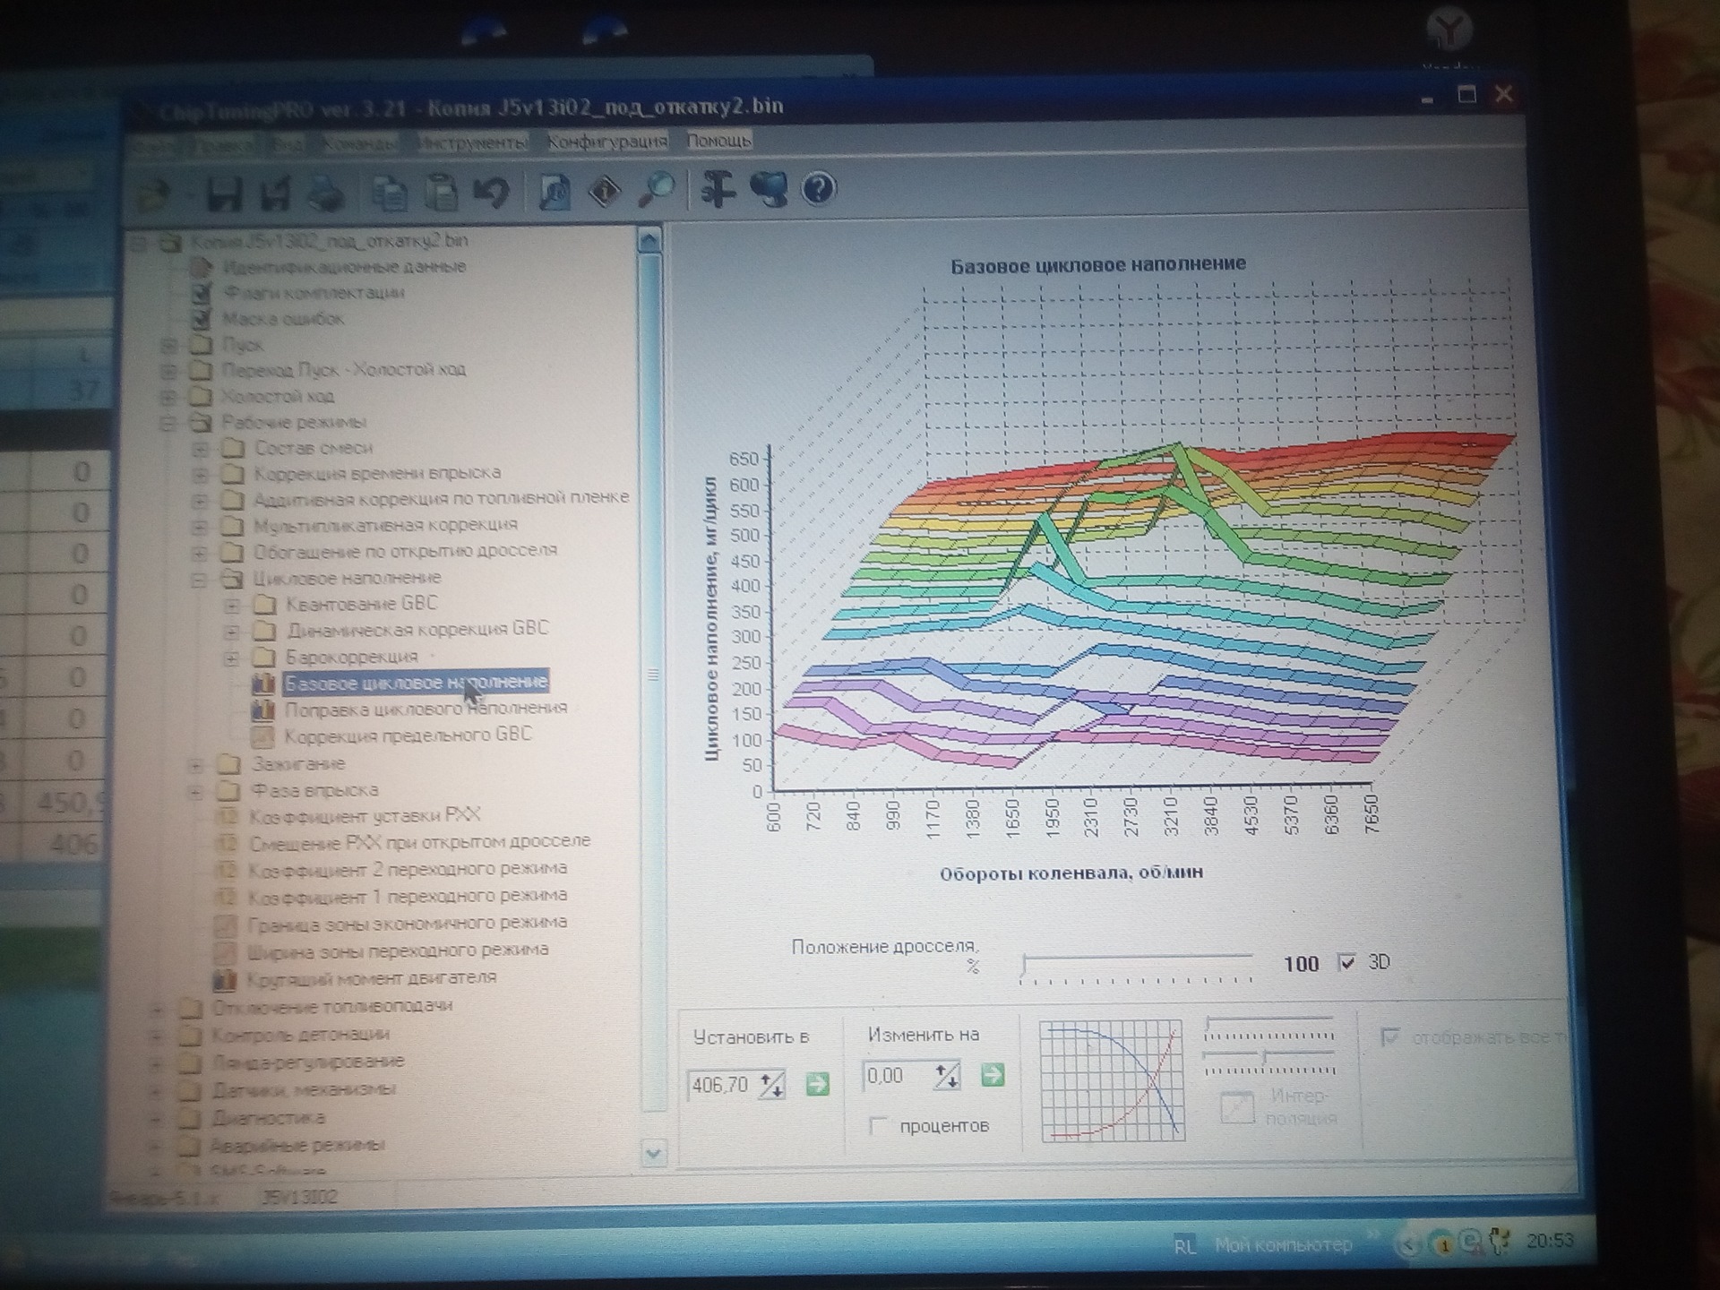1720x1290 pixels.
Task: Click the magnifying glass search icon
Action: (x=658, y=190)
